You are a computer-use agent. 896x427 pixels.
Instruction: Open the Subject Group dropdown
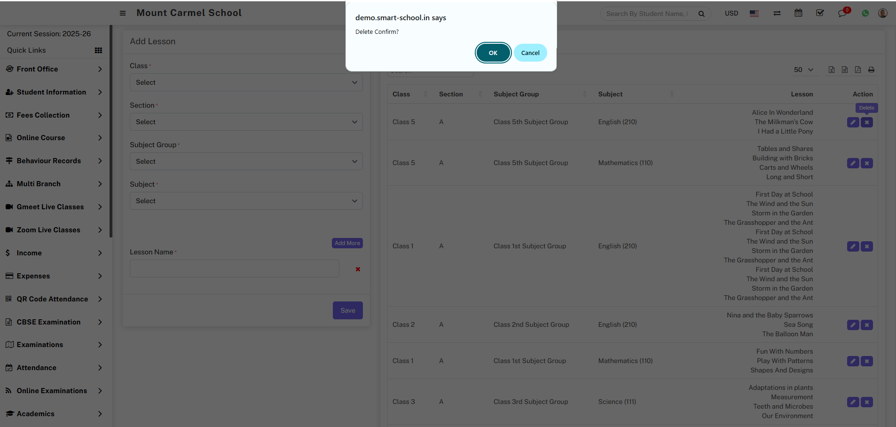246,161
